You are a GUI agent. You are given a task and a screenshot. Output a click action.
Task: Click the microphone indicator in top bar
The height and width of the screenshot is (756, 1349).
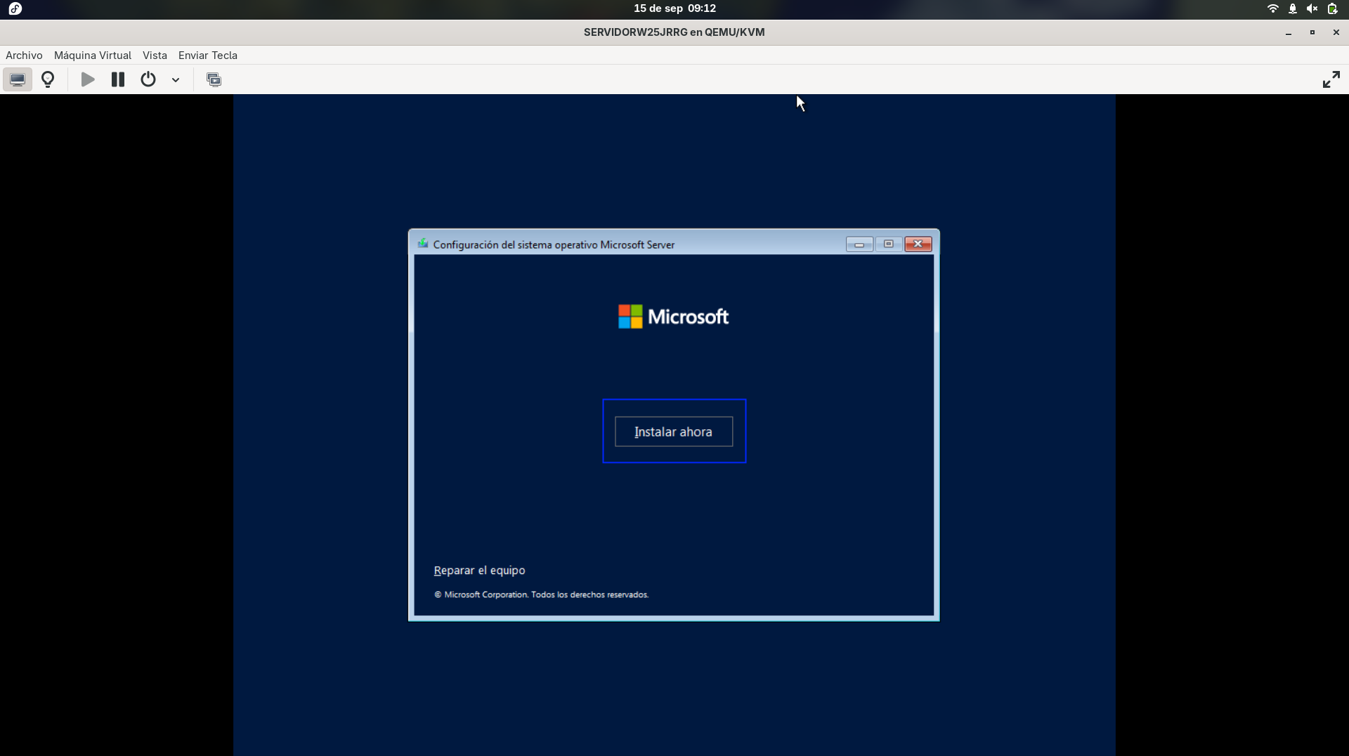click(x=1292, y=8)
